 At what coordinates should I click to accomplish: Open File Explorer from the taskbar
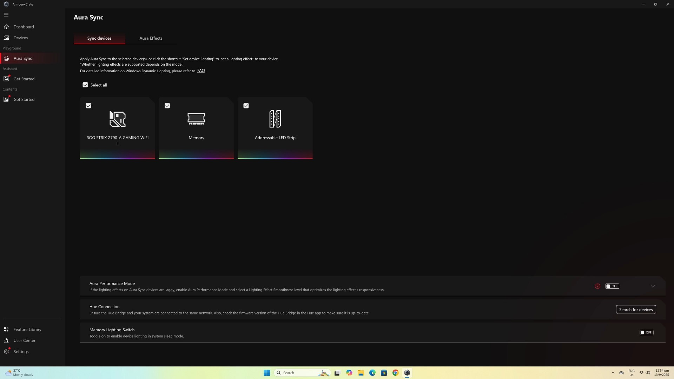coord(361,373)
